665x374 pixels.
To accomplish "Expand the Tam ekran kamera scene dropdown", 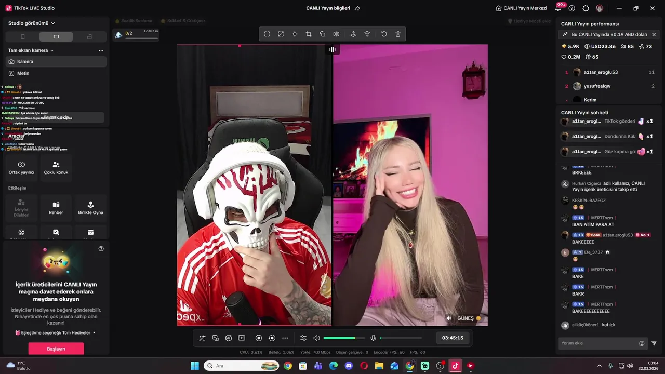I will click(31, 50).
